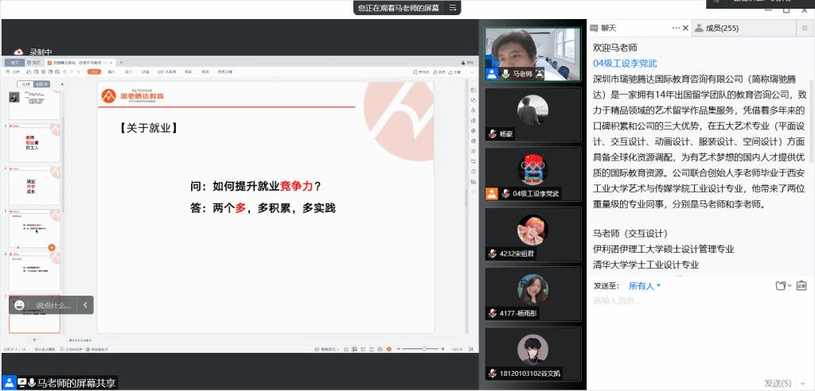Click the muted mic icon for 4232宋祖君

click(493, 254)
